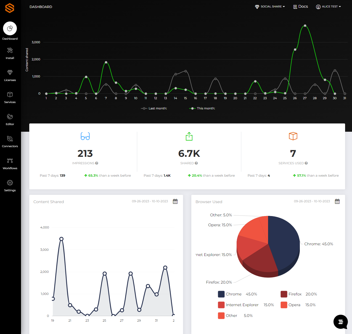Click the Other: 5.0% pie label

click(x=221, y=215)
